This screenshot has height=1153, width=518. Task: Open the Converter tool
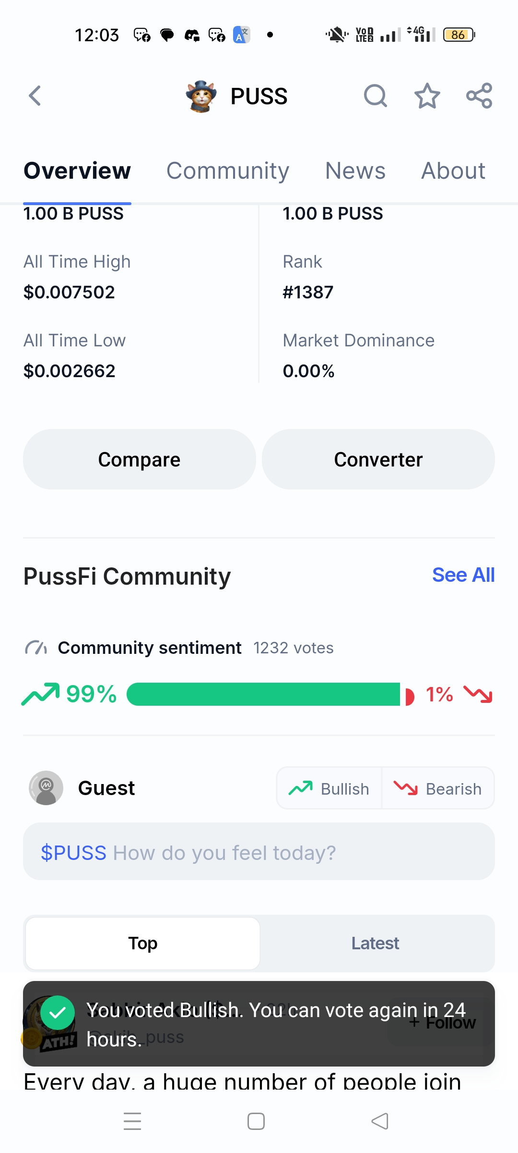pyautogui.click(x=378, y=459)
